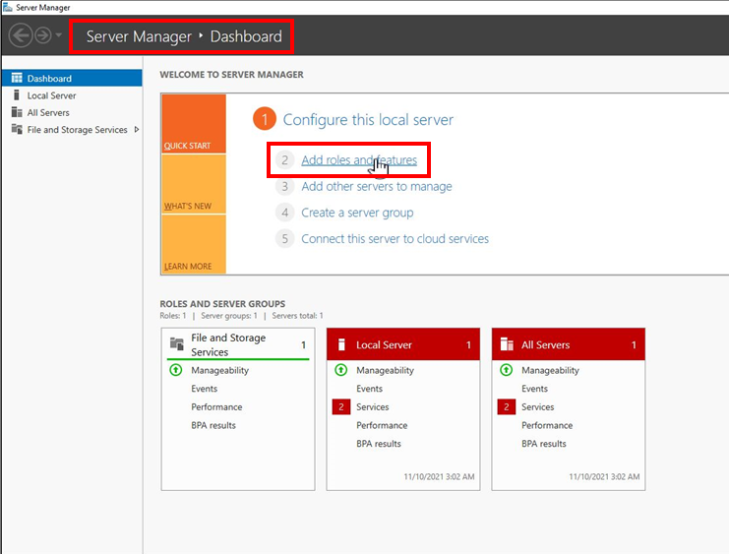Click red Services alert badge in Local Server tile
Screen dimensions: 729x554
(x=340, y=407)
